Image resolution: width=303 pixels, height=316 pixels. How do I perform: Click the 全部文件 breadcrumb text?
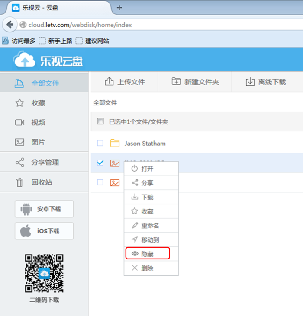[x=105, y=103]
